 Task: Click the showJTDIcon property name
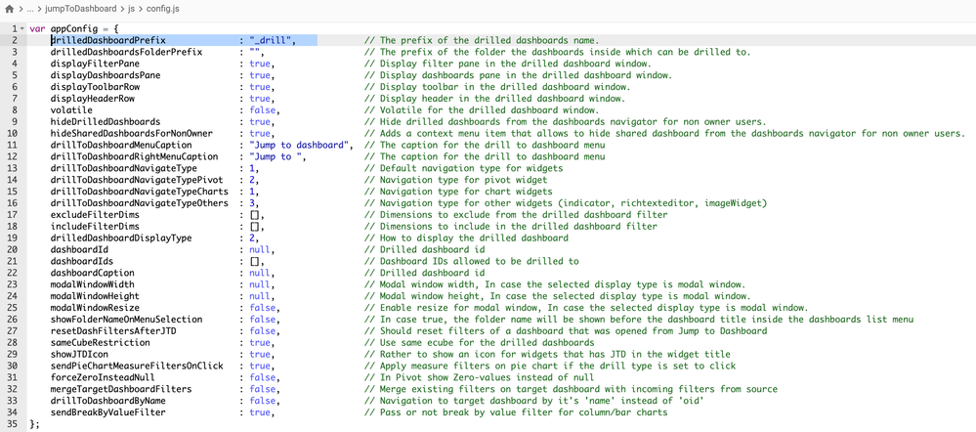pos(82,355)
